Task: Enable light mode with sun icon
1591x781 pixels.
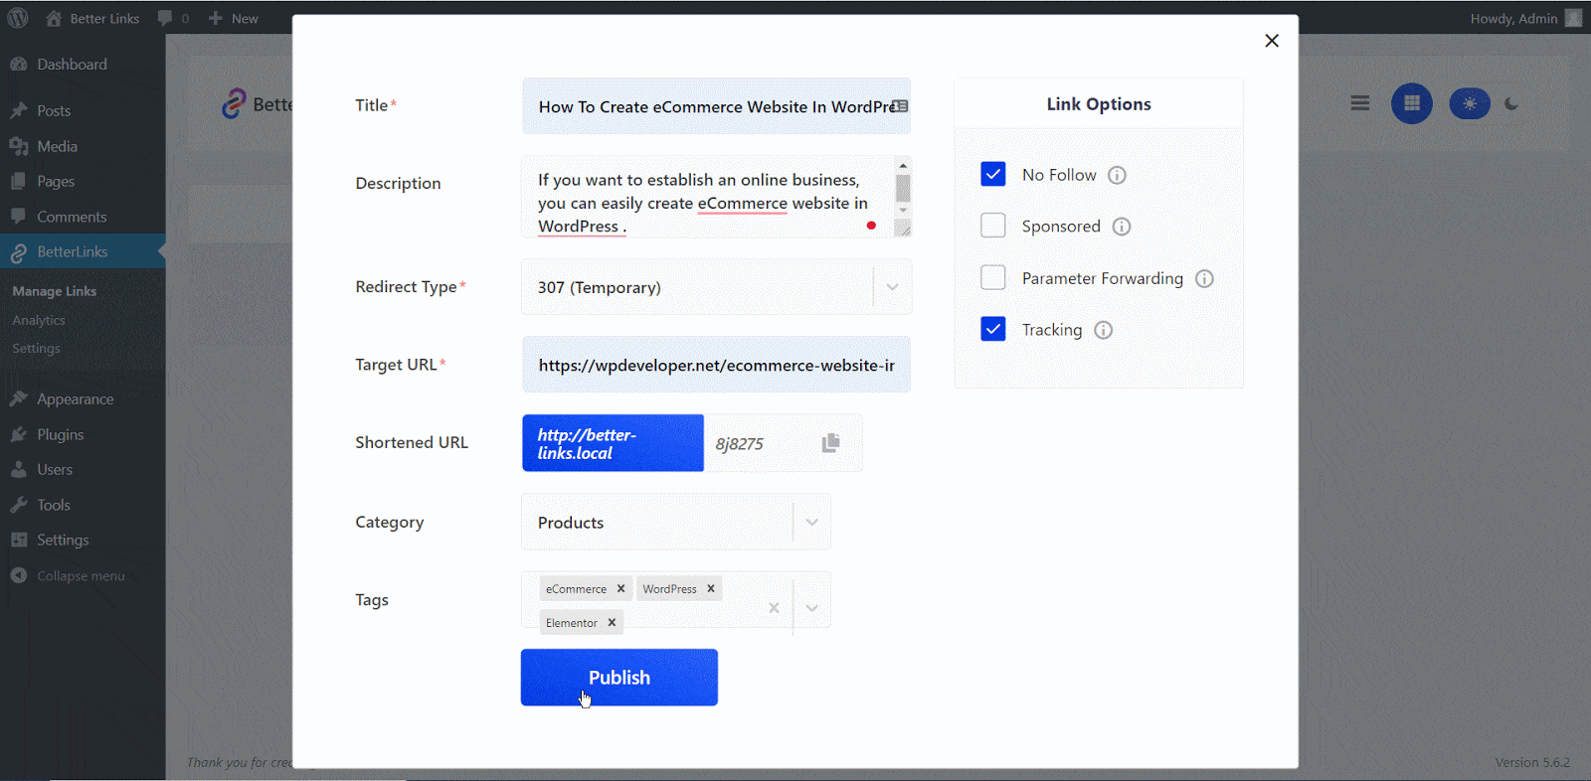Action: coord(1470,103)
